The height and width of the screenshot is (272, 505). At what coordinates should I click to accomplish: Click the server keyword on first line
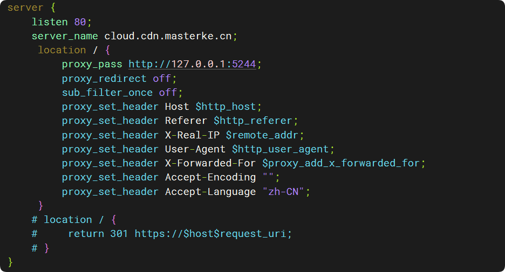tap(25, 8)
